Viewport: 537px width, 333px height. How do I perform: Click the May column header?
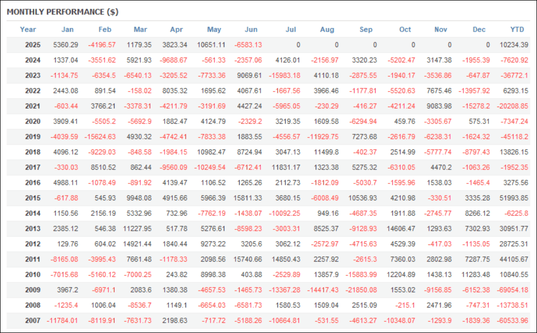(x=214, y=30)
